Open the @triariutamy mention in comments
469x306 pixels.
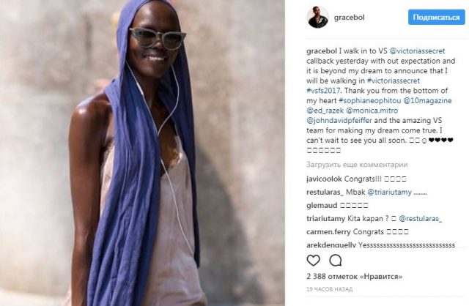click(389, 192)
